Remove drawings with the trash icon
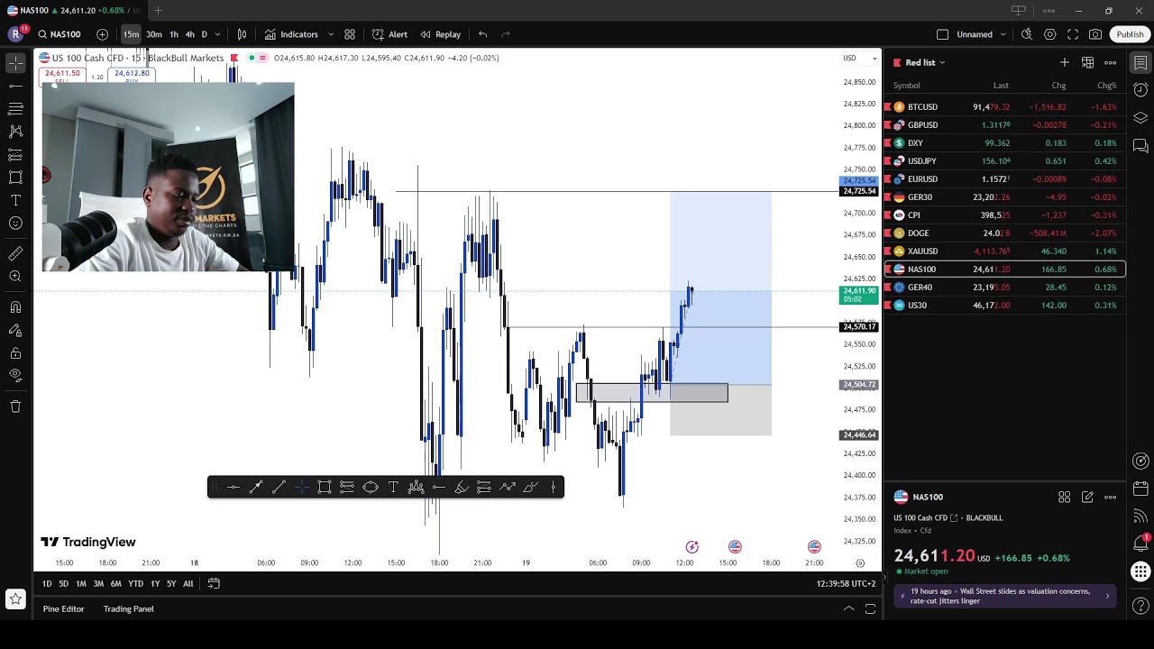 click(x=15, y=407)
